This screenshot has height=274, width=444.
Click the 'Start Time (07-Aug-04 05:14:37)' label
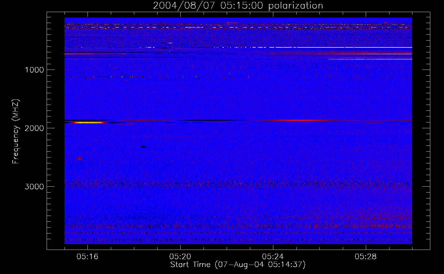[x=238, y=265]
